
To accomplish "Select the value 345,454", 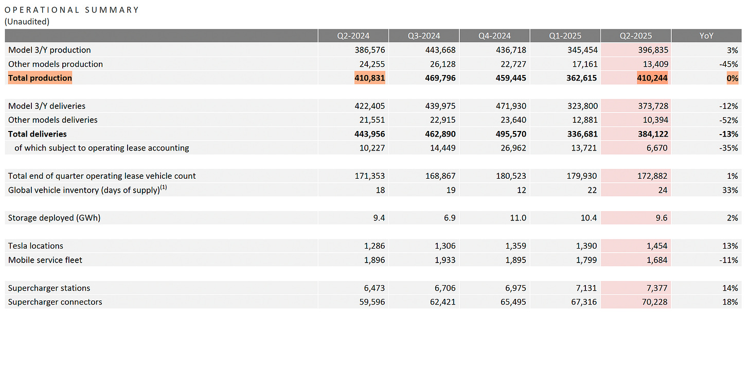I will click(x=582, y=50).
